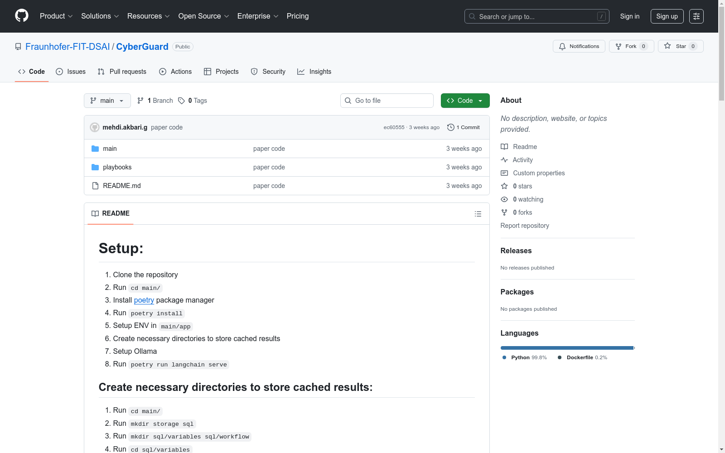Click the Custom properties icon
The height and width of the screenshot is (453, 725).
[504, 173]
